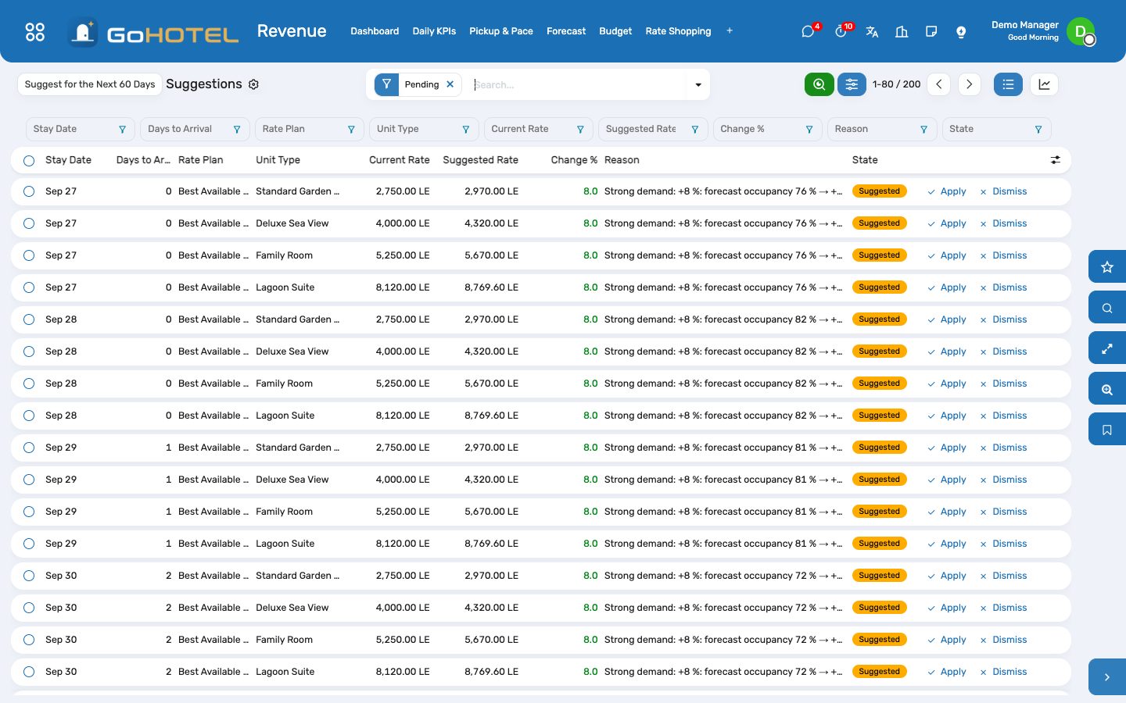The height and width of the screenshot is (703, 1126).
Task: Apply suggestion for Sep 27 Standard Garden
Action: coord(947,191)
